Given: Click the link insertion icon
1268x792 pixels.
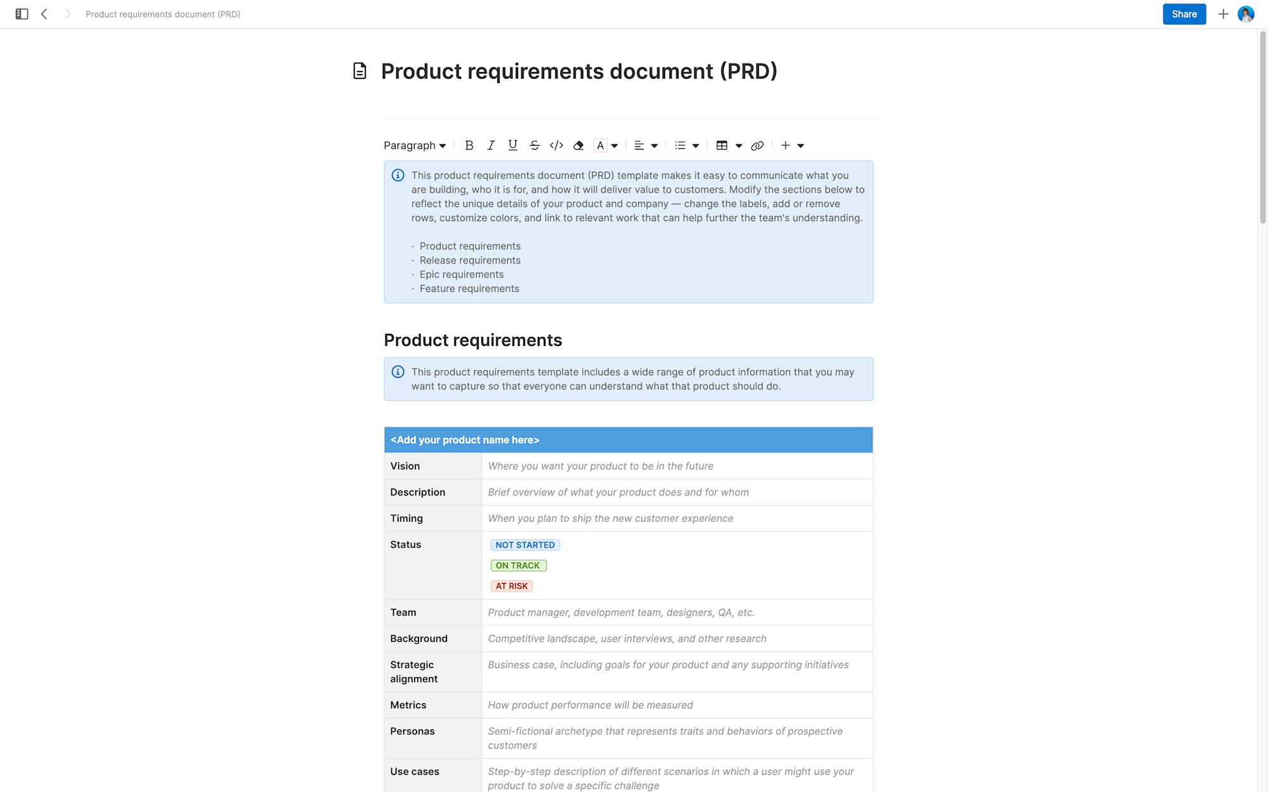Looking at the screenshot, I should (758, 145).
